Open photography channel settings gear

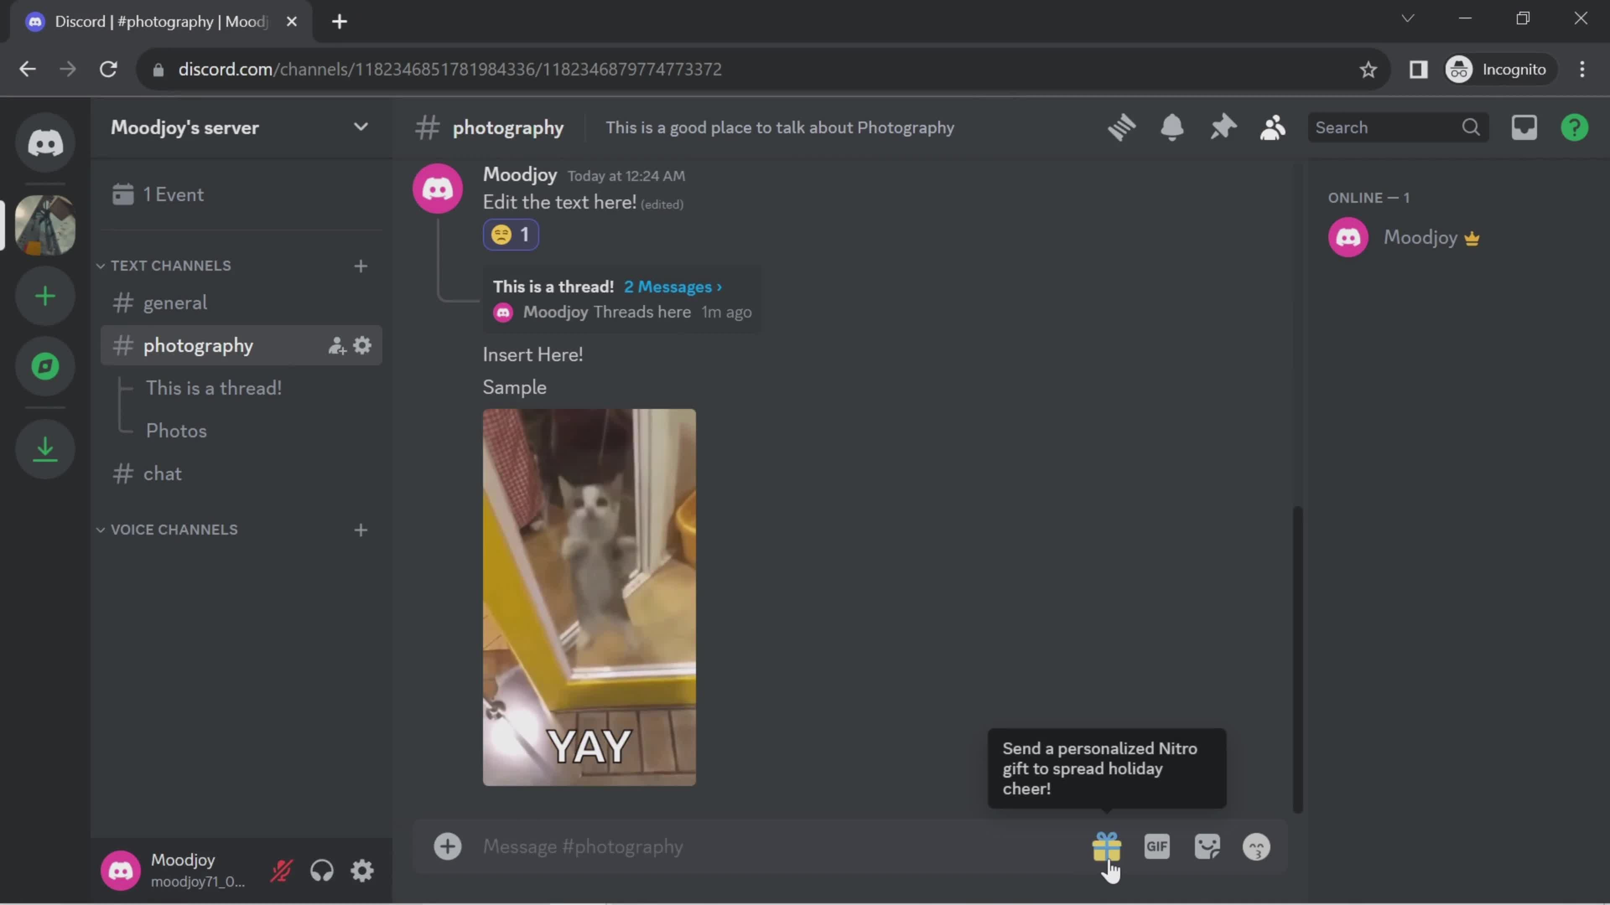click(363, 345)
